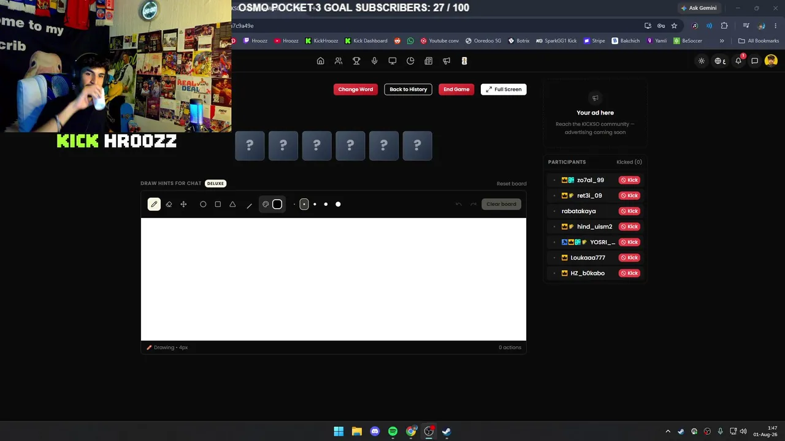The image size is (785, 441).
Task: Open the Botrix bookmark
Action: pos(519,41)
